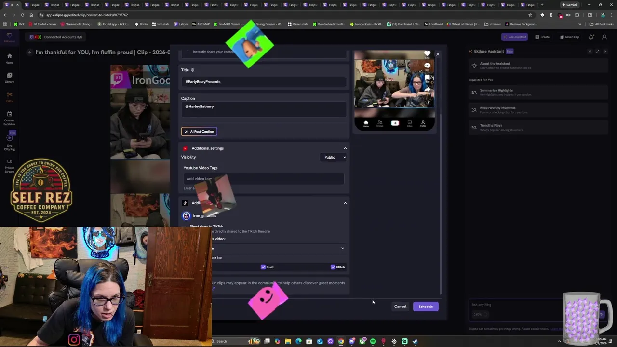The width and height of the screenshot is (617, 347).
Task: Select Trending Plays suggestion
Action: [537, 127]
